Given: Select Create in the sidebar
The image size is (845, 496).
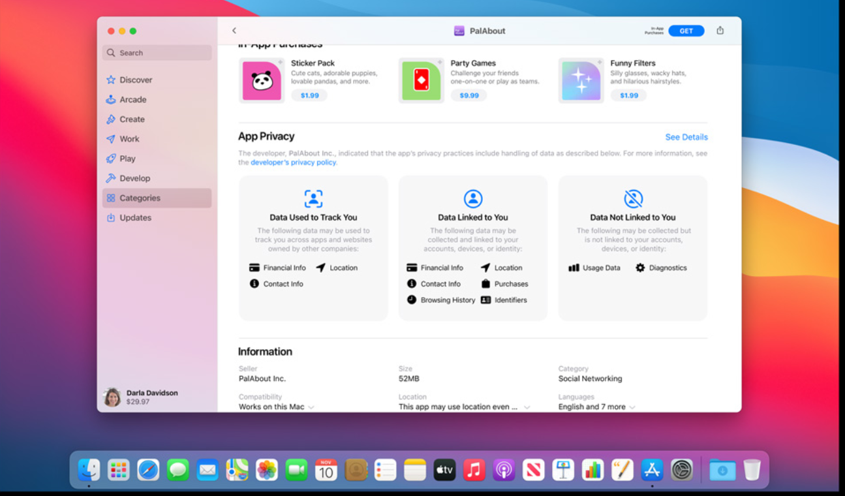Looking at the screenshot, I should [x=157, y=119].
